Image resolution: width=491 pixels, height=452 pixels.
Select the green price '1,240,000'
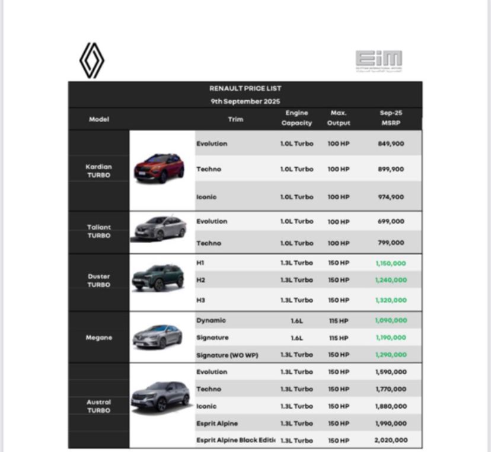point(391,280)
